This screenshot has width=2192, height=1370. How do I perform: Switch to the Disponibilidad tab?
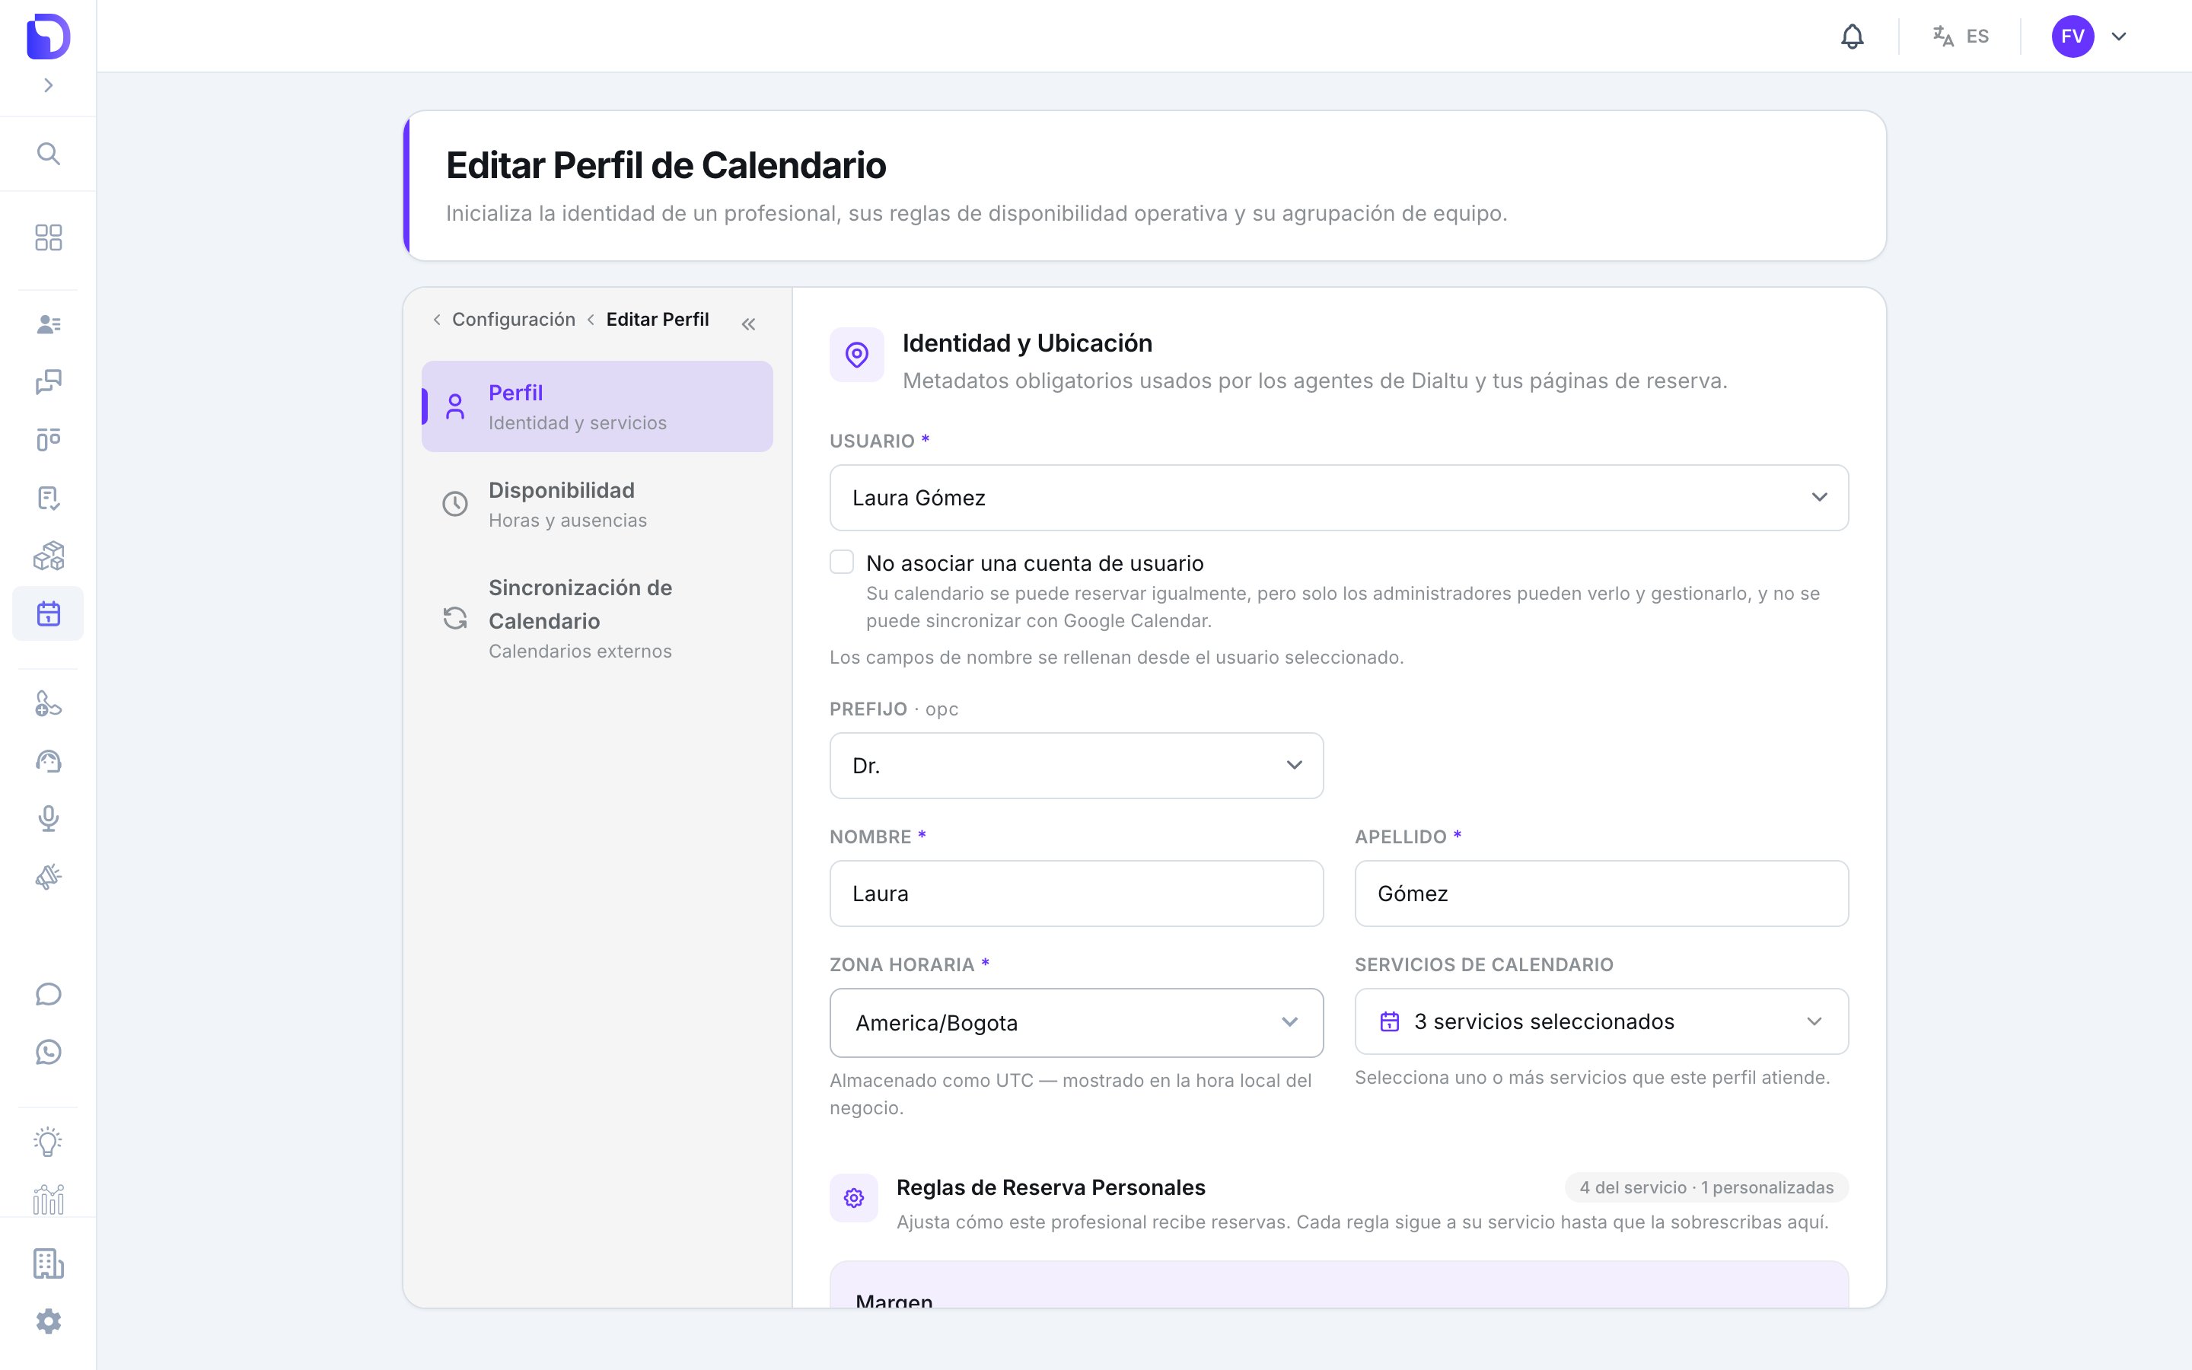(x=597, y=504)
